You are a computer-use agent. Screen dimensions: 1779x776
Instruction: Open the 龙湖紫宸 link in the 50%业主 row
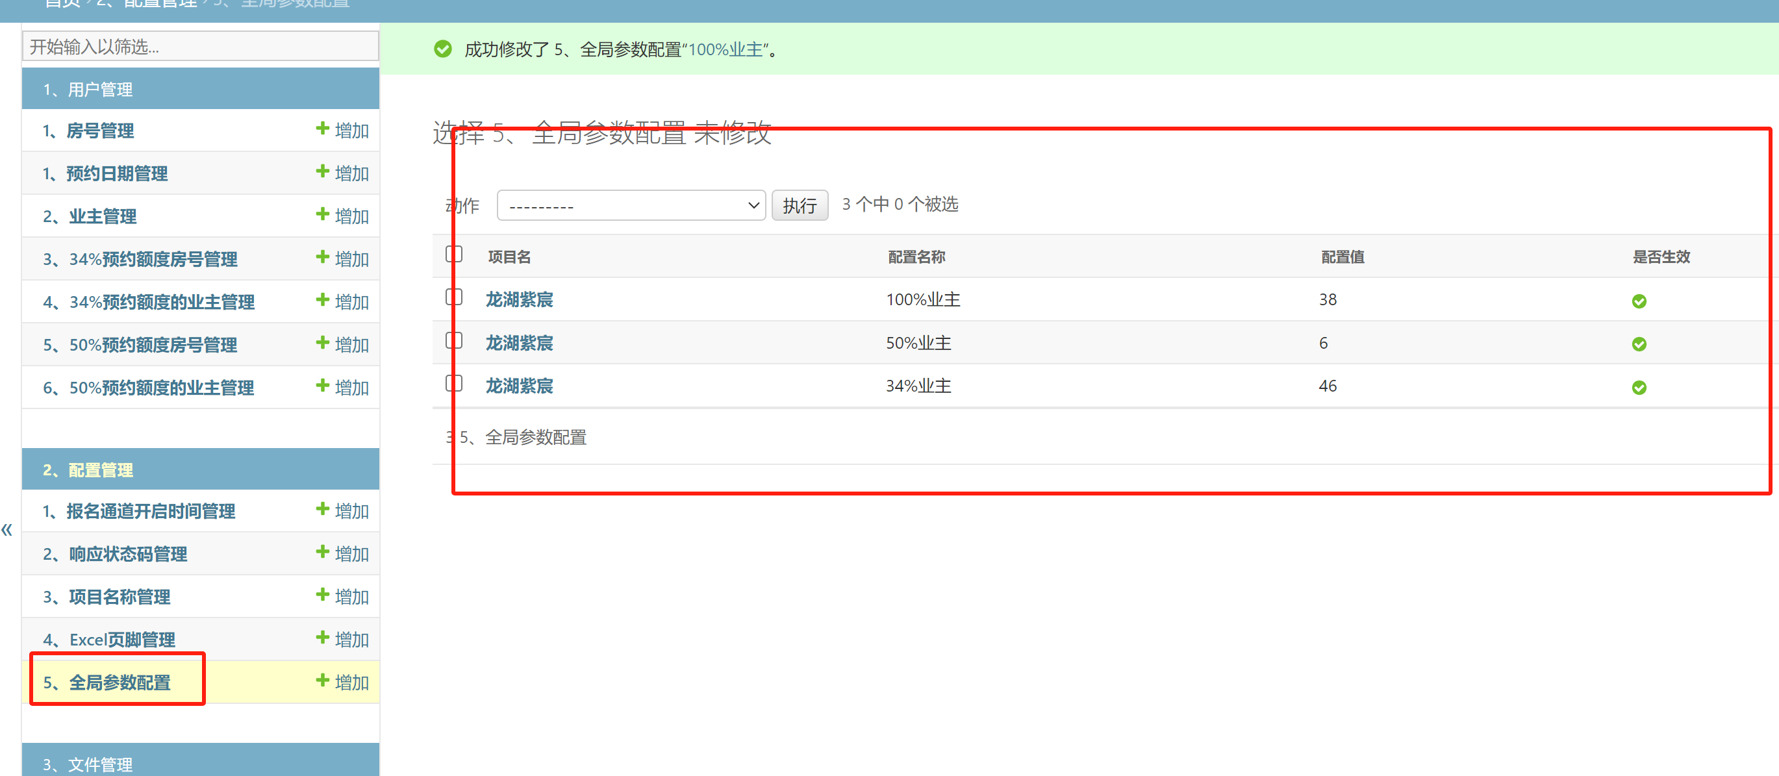click(519, 343)
